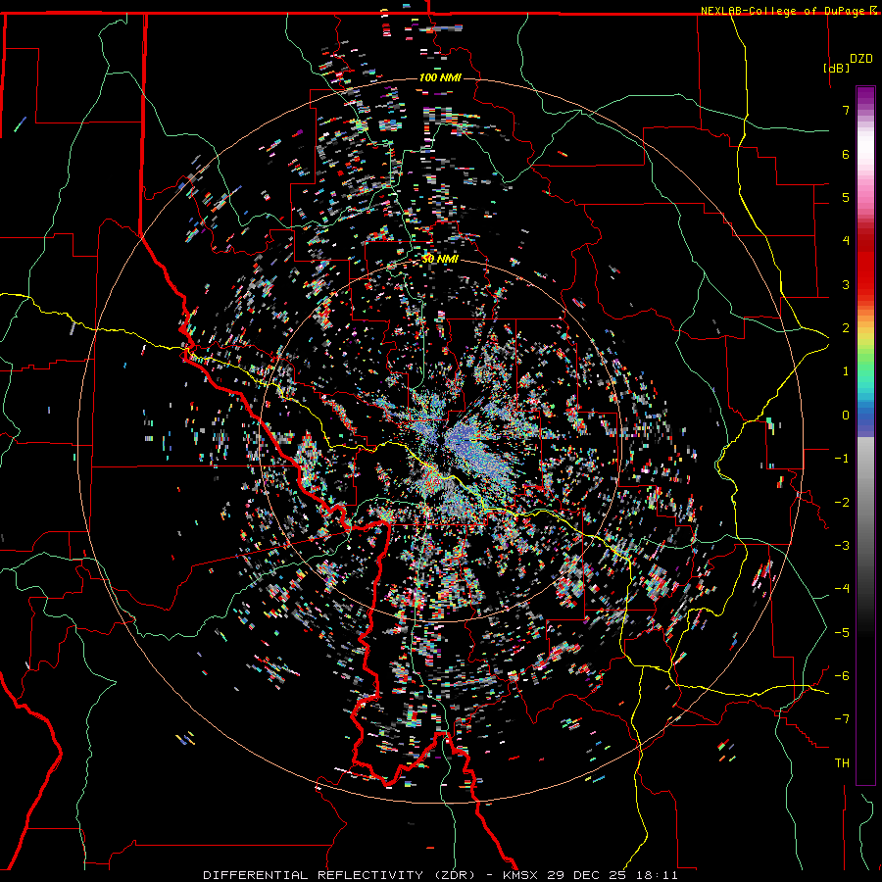The image size is (882, 882).
Task: Click the 4 value on color scale
Action: click(846, 241)
